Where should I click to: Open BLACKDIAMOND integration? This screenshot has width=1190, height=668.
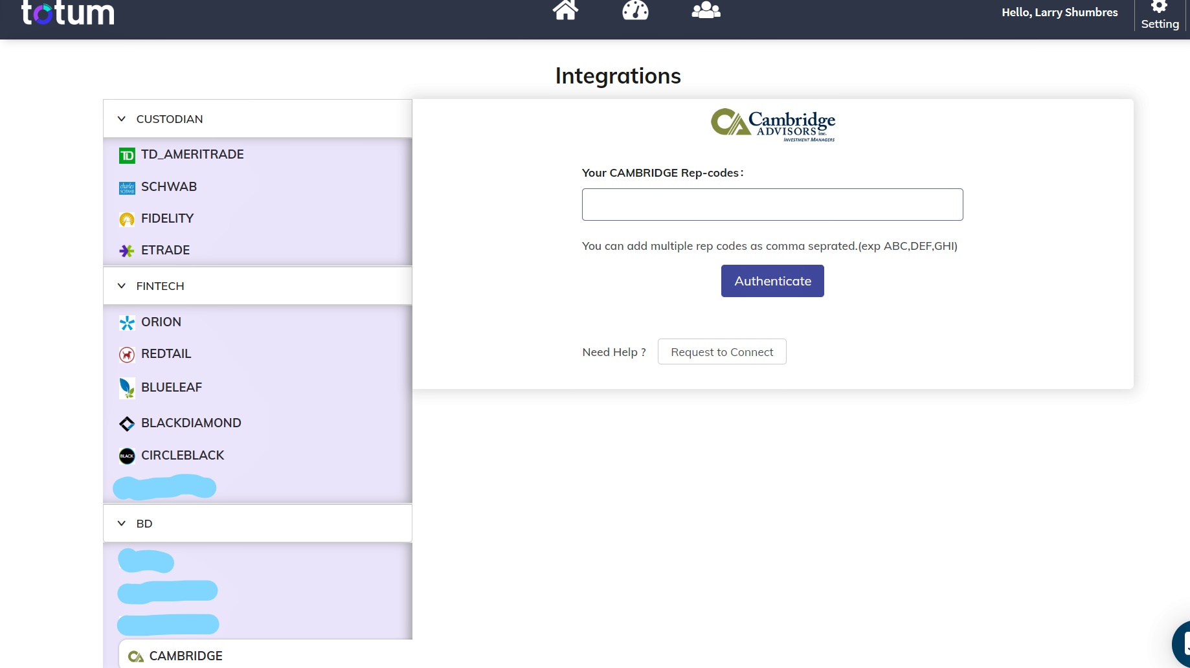pyautogui.click(x=191, y=423)
